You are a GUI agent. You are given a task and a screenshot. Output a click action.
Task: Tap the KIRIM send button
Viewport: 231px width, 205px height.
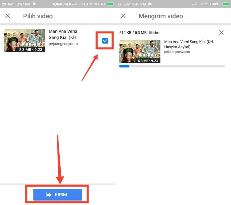(57, 195)
